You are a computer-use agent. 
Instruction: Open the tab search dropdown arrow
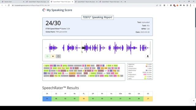[x=179, y=2]
